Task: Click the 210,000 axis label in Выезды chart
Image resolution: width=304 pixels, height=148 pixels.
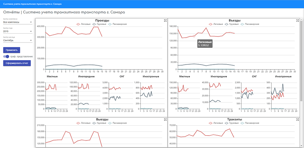Action: [40, 125]
